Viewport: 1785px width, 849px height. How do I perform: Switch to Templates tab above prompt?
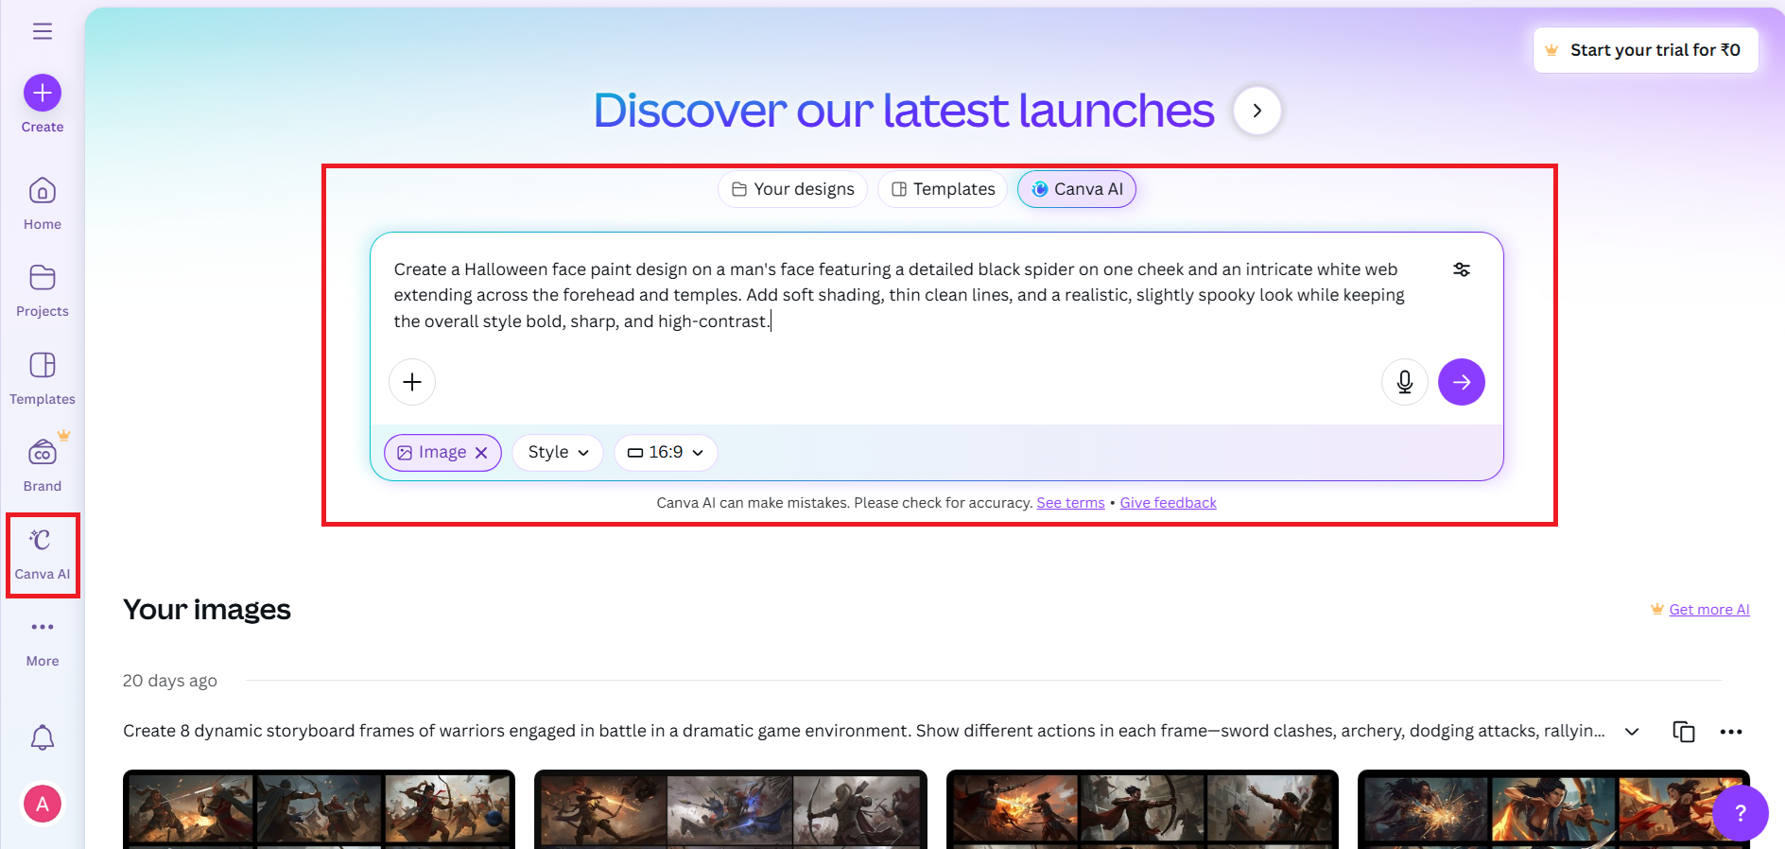click(x=943, y=189)
